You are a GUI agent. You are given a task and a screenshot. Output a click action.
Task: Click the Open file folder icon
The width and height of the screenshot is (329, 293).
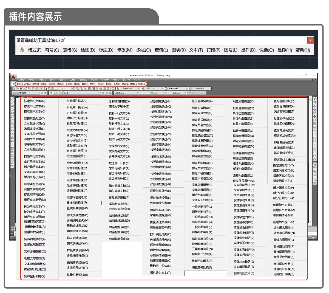click(17, 89)
